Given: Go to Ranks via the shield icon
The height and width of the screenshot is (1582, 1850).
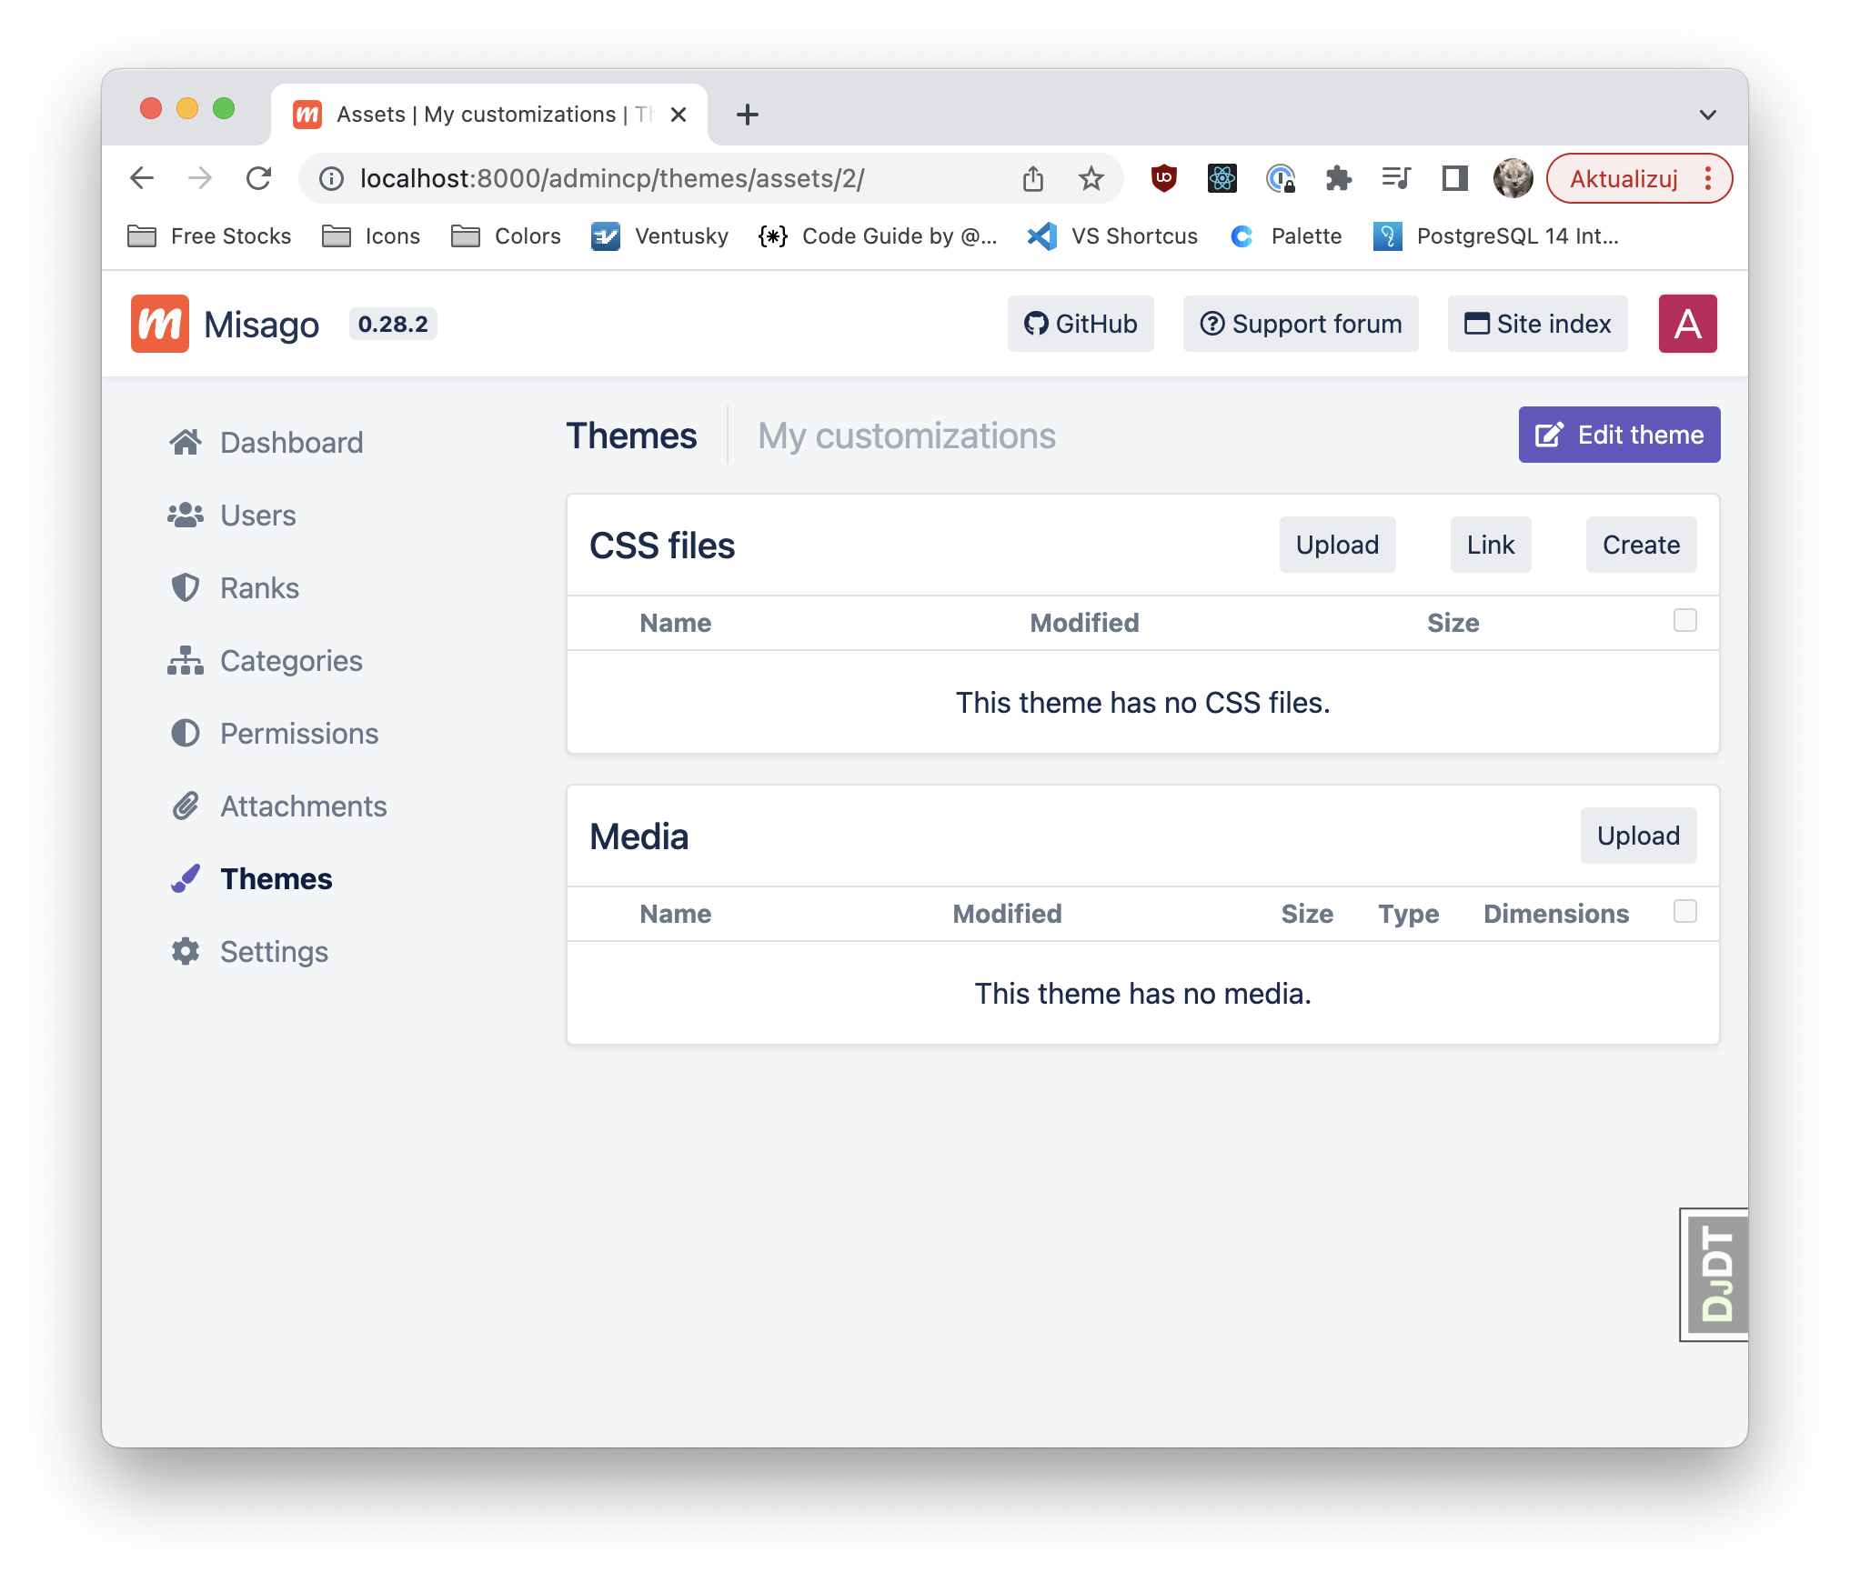Looking at the screenshot, I should (x=186, y=588).
